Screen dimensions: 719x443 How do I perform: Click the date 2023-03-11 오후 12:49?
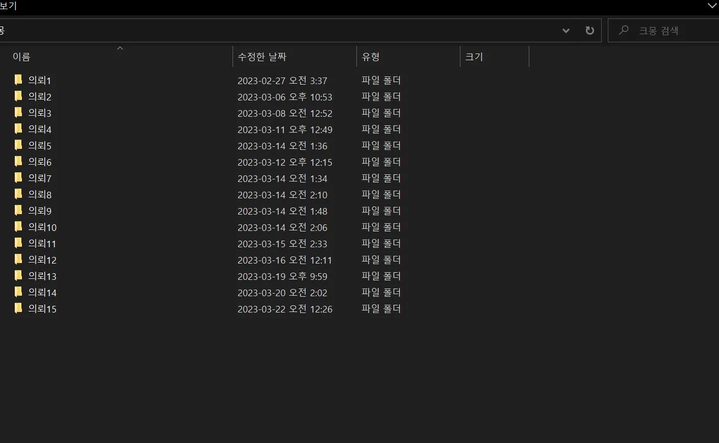[285, 129]
